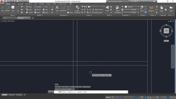Click the Copy tool
176x99 pixels.
point(29,10)
